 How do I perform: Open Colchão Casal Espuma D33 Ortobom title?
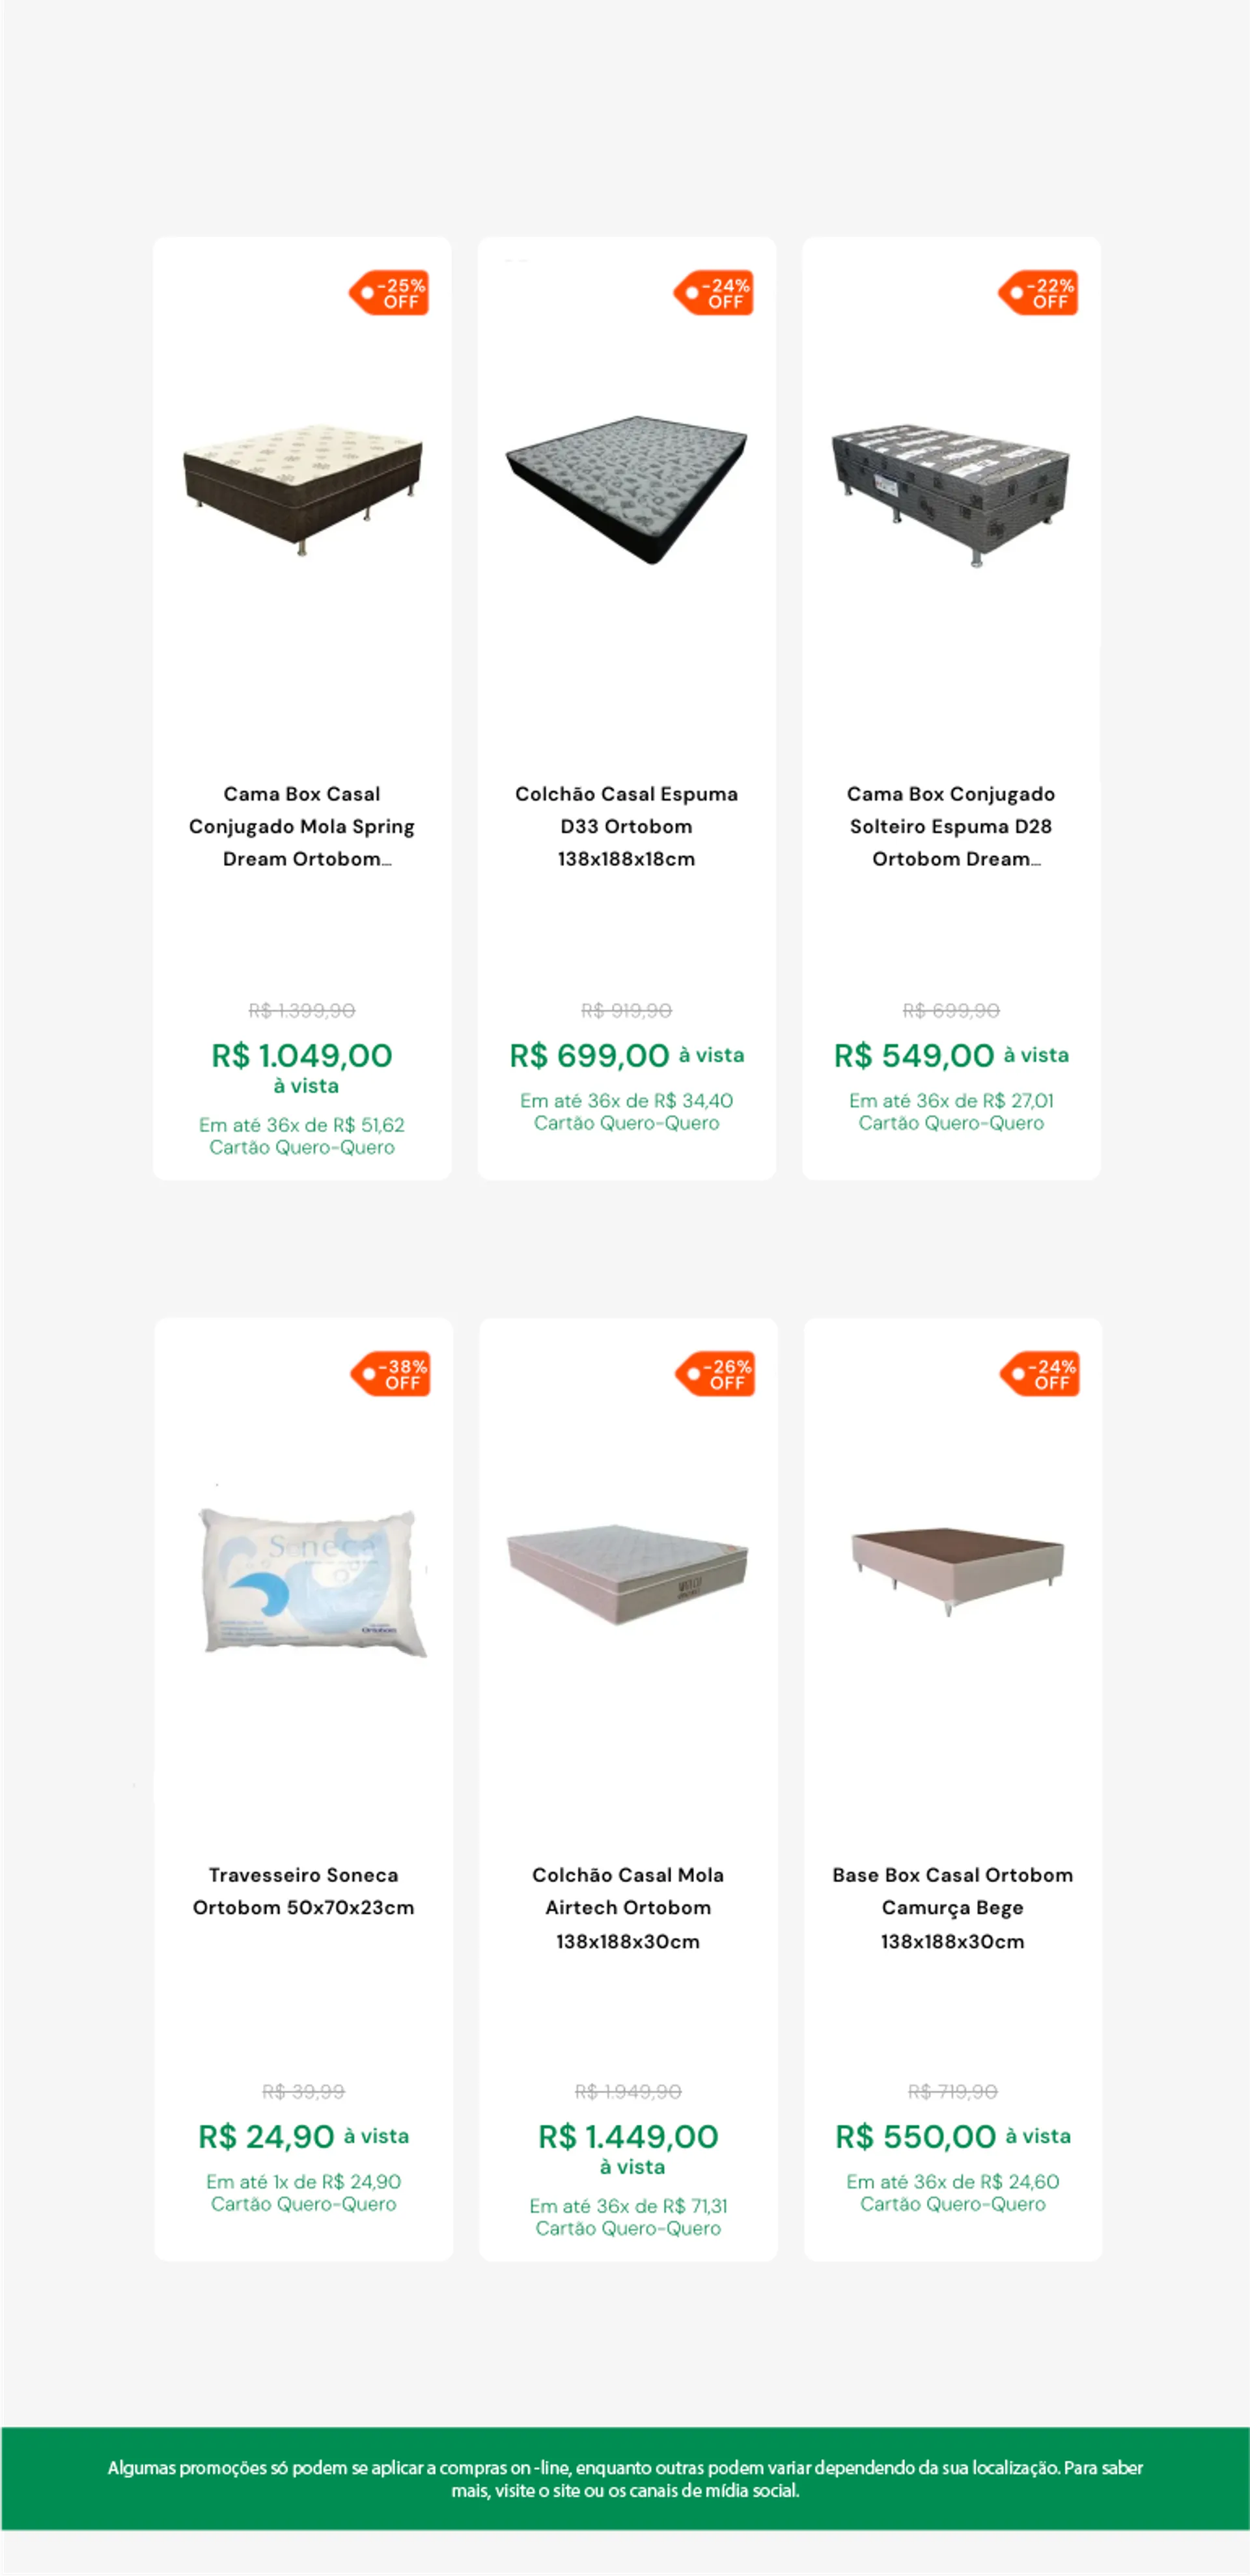click(627, 826)
